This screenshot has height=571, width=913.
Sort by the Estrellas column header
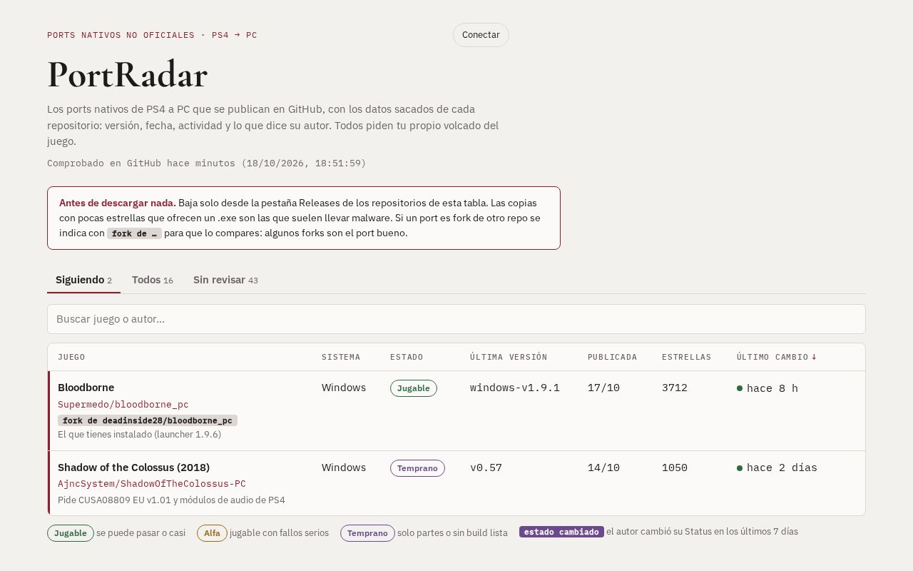tap(686, 357)
